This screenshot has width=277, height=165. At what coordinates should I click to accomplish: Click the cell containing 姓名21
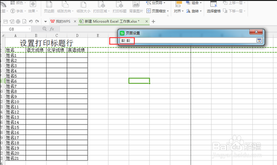[16, 158]
